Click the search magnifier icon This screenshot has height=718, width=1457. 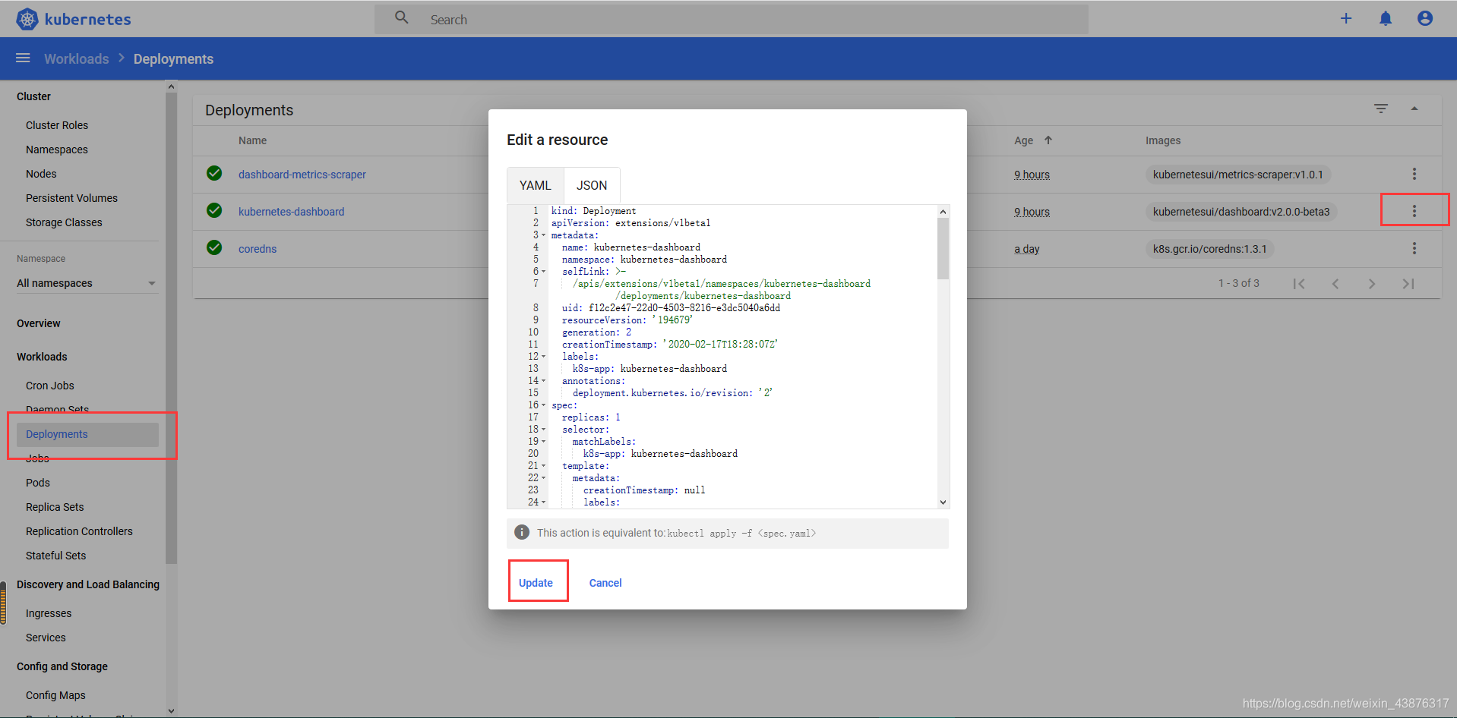pyautogui.click(x=402, y=17)
